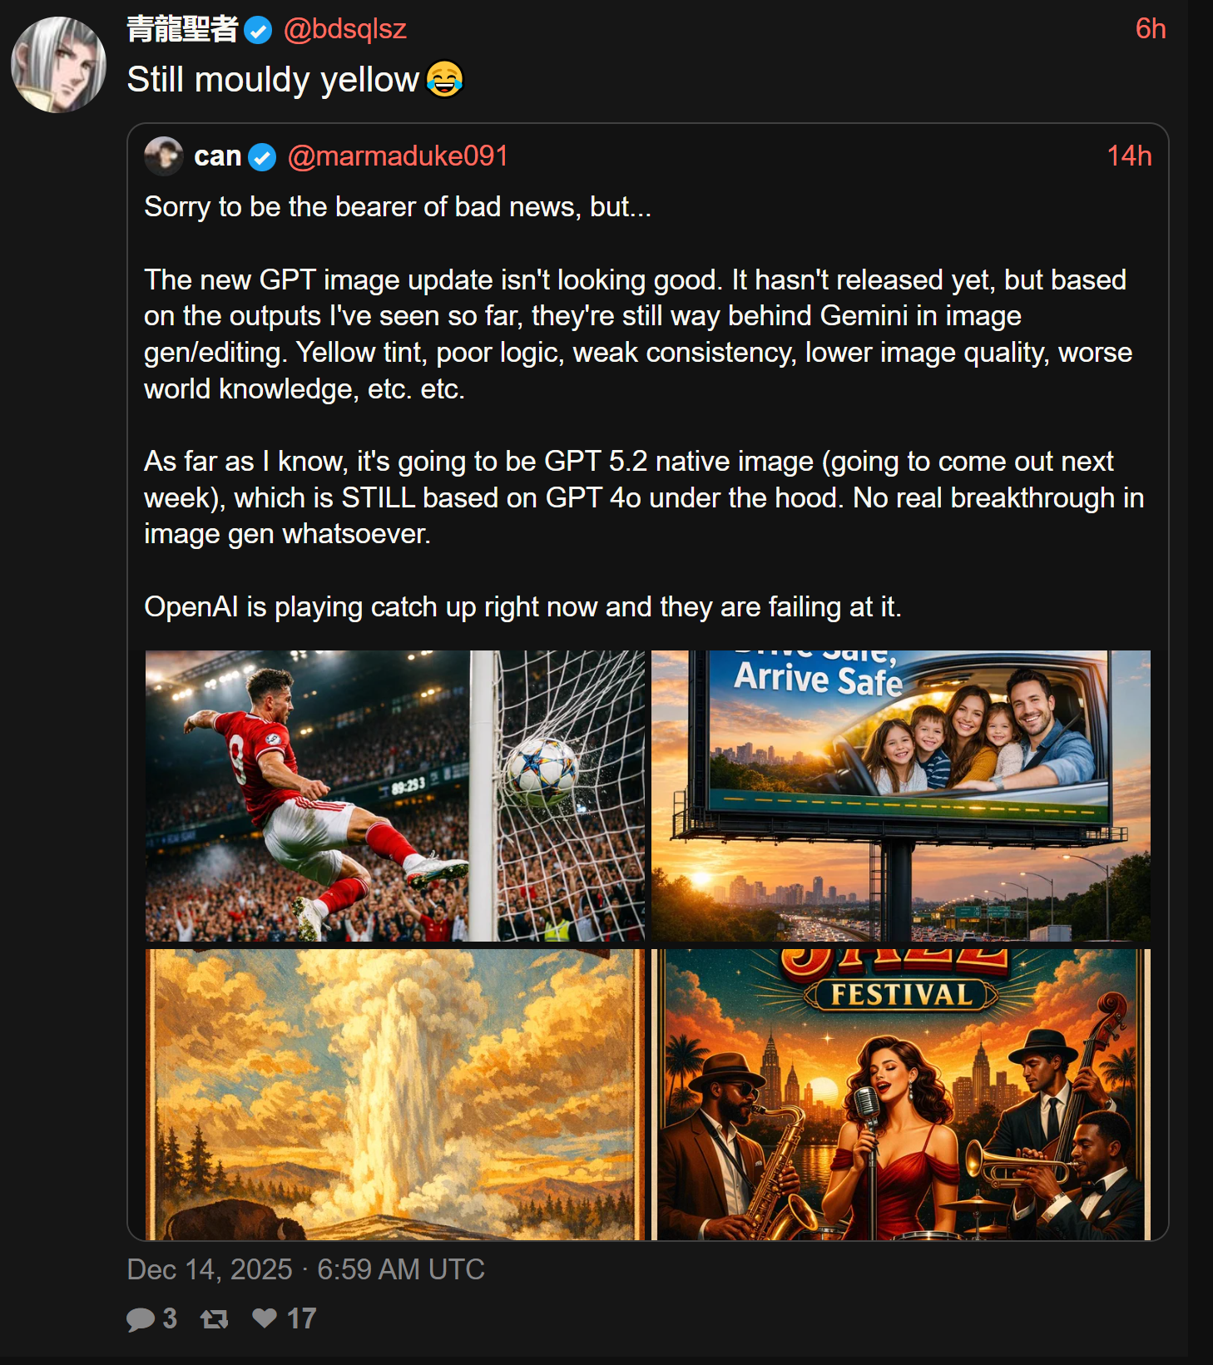
Task: Open @marmaduke091 handle link
Action: point(398,156)
